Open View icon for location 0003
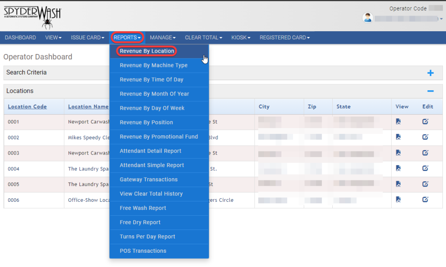This screenshot has height=267, width=446. click(x=398, y=153)
